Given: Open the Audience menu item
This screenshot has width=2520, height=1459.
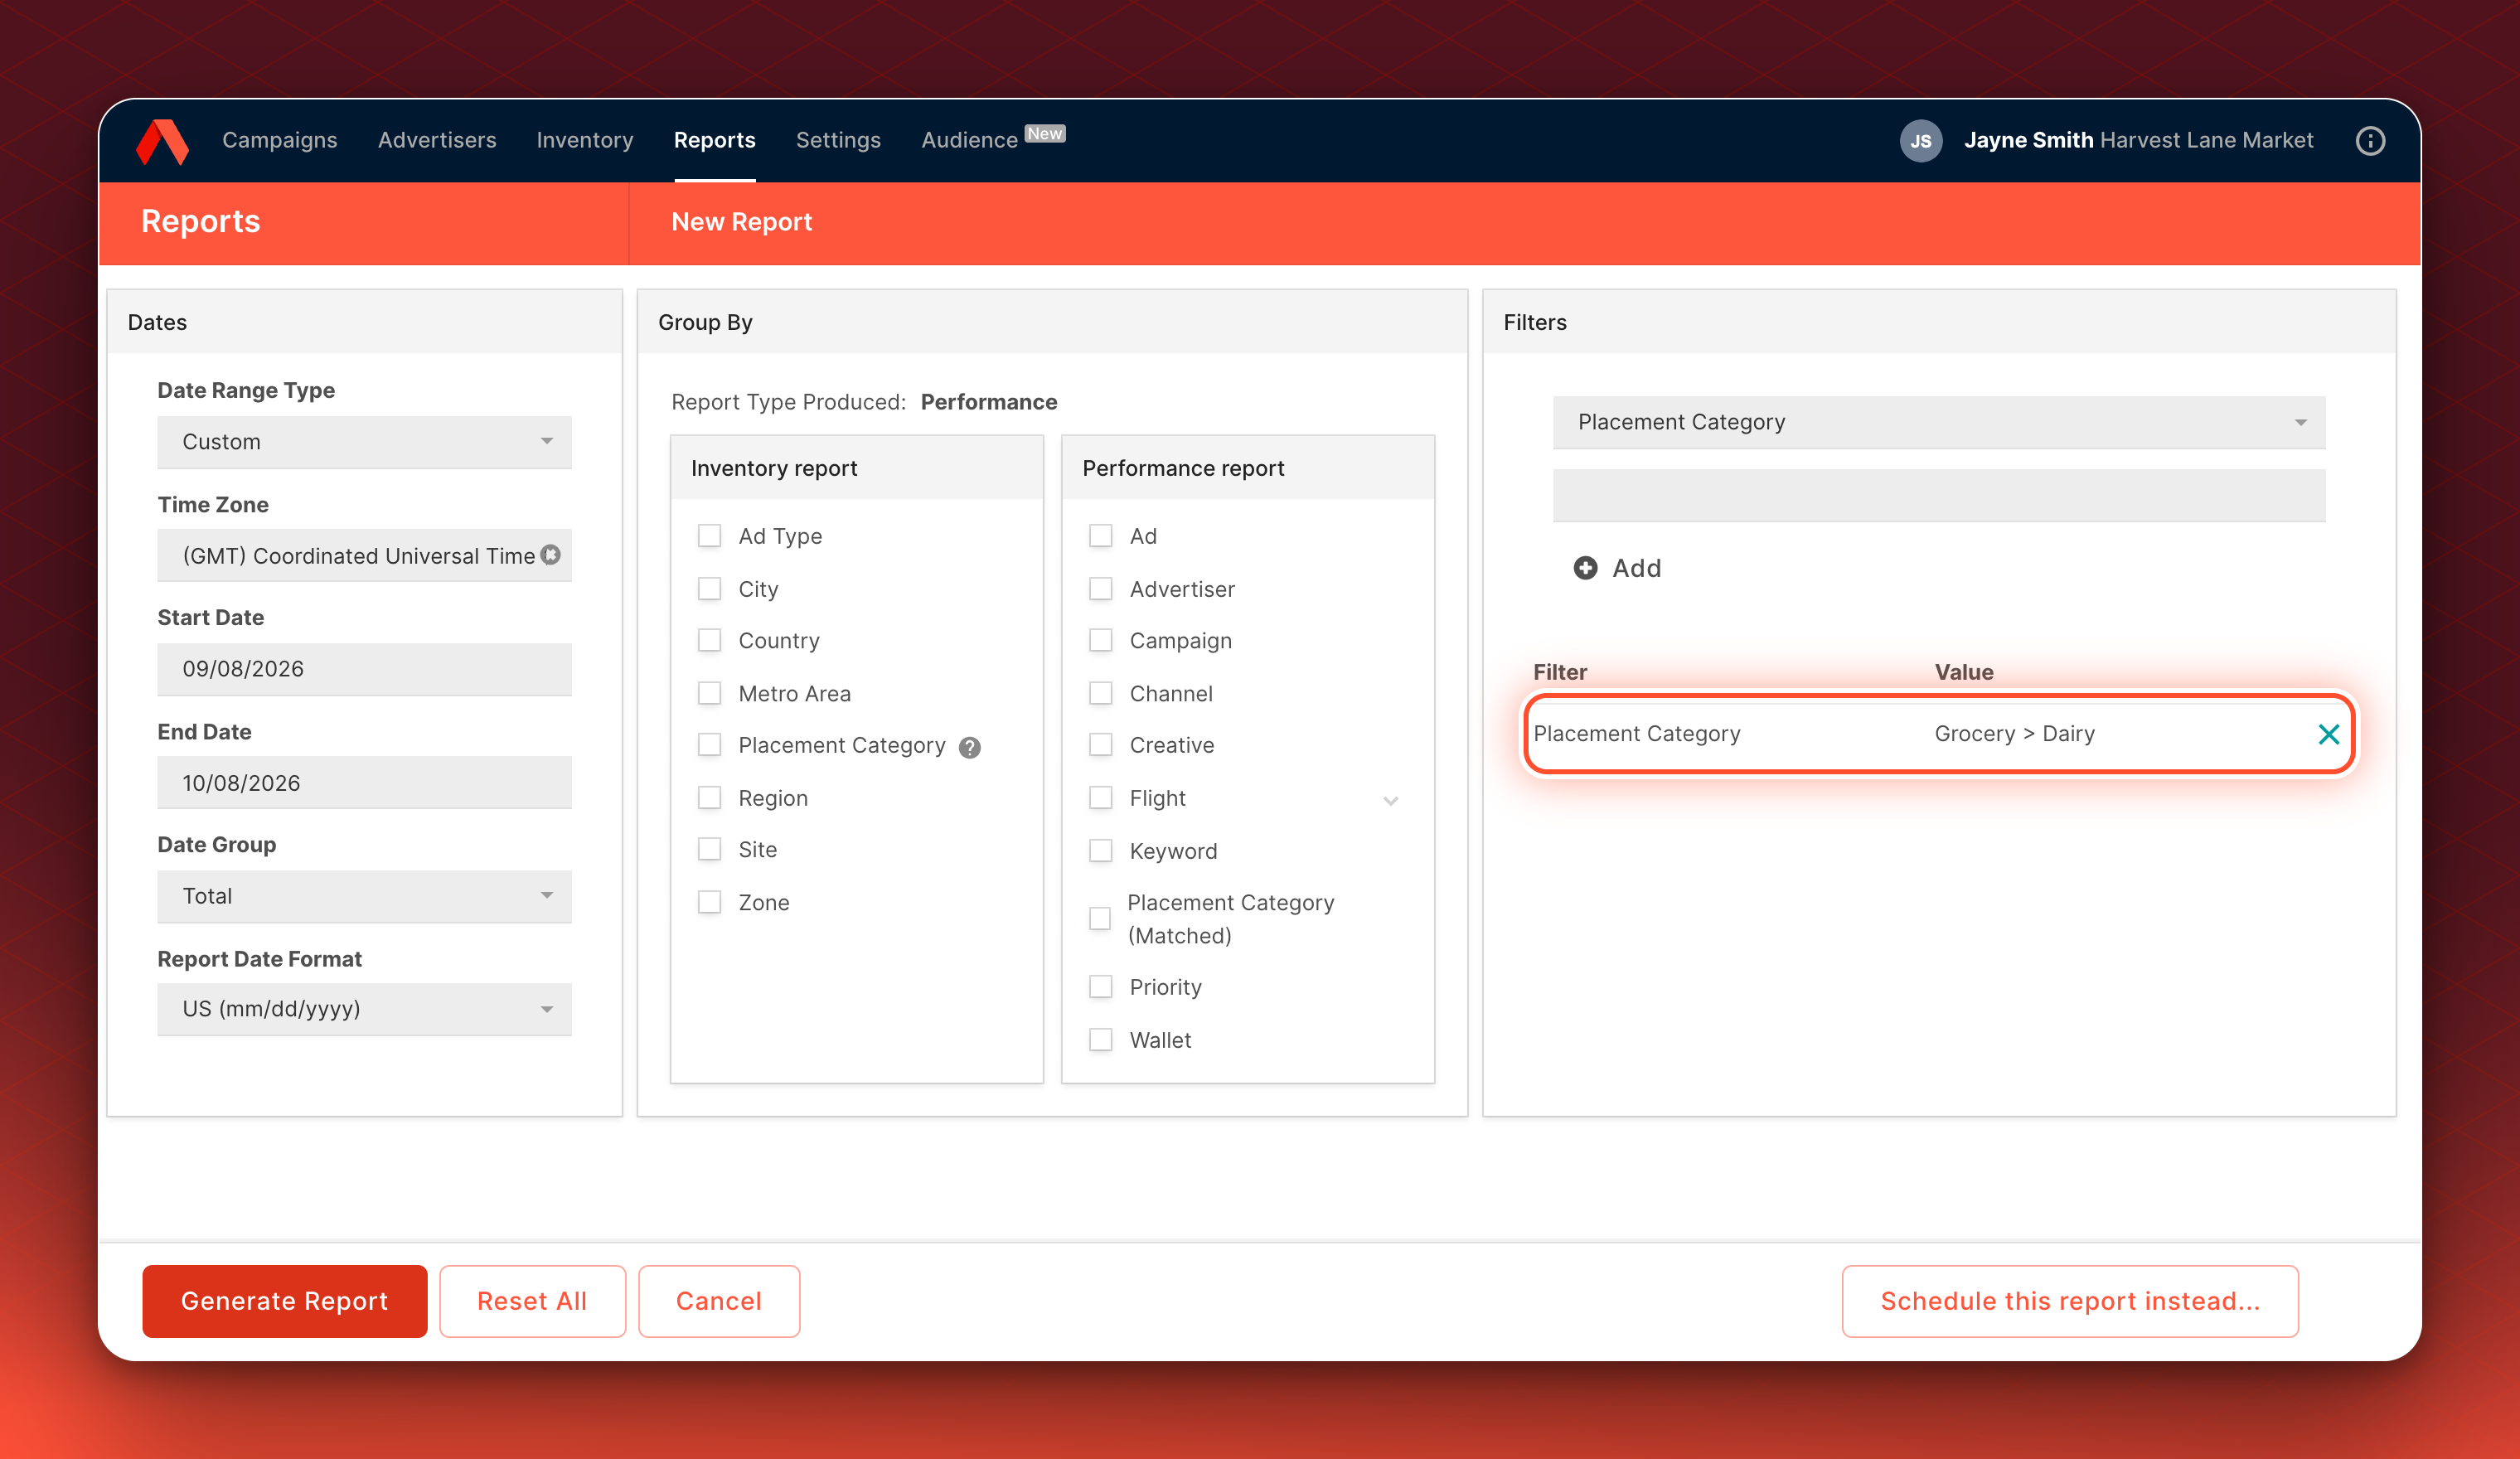Looking at the screenshot, I should click(x=969, y=140).
